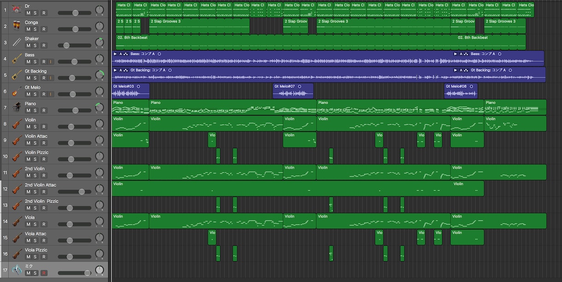The image size is (562, 282).
Task: Select the Violin Attac track icon
Action: pos(17,139)
